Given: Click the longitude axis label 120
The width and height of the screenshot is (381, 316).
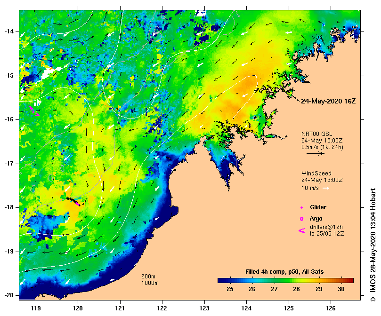Looking at the screenshot, I should pos(78,308).
